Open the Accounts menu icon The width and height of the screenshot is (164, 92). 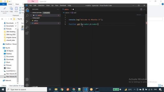[27, 79]
